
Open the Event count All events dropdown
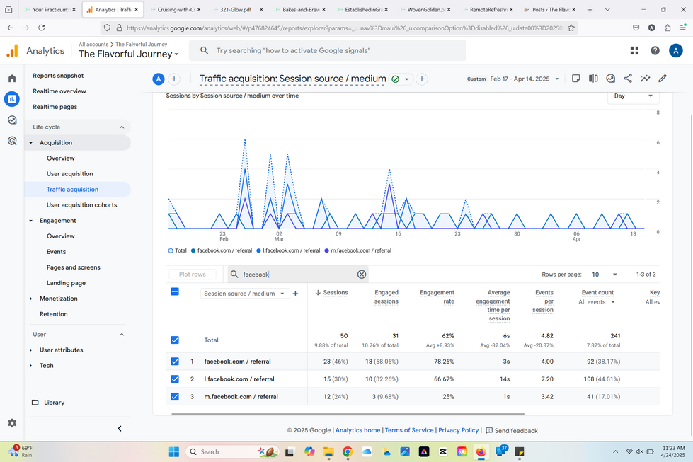pyautogui.click(x=597, y=302)
